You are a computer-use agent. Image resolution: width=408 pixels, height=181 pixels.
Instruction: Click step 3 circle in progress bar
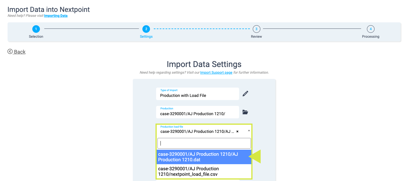coord(256,29)
